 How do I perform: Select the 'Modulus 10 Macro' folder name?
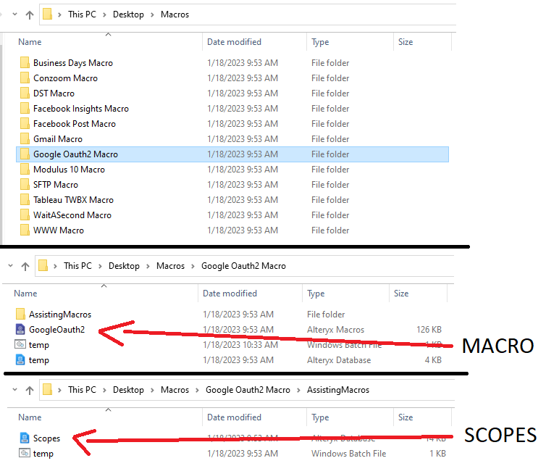pos(69,170)
